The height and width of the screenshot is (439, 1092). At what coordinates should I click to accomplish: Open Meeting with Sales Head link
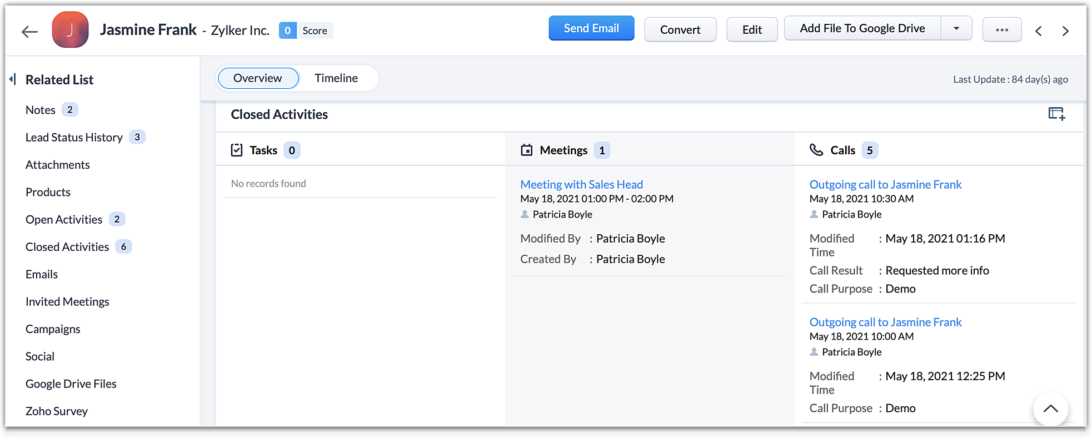coord(581,184)
